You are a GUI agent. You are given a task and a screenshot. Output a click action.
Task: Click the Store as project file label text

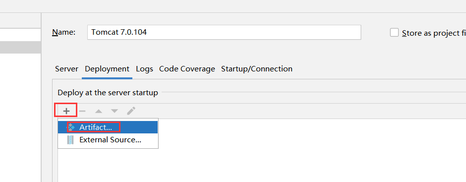[x=434, y=33]
